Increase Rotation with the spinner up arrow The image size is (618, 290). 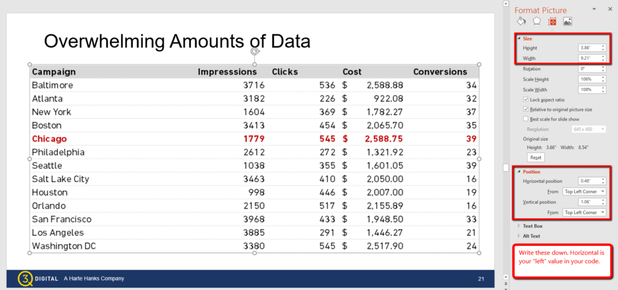[x=603, y=67]
